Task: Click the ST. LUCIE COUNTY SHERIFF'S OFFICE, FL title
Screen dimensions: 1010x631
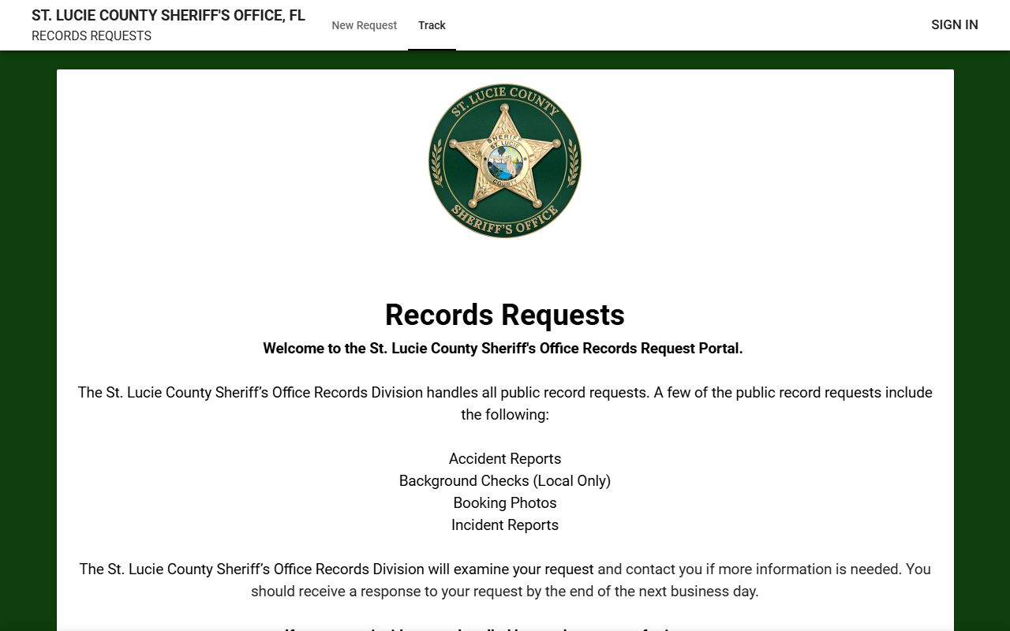Action: [x=168, y=16]
